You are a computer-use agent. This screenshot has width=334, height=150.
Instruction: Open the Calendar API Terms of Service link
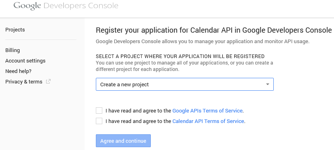coord(208,121)
